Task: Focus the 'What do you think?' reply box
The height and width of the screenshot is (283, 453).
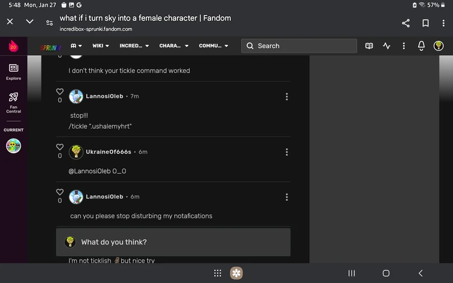Action: [173, 242]
